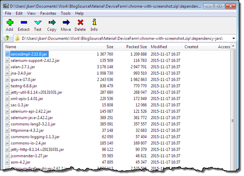
Task: Click the folder icon in address bar
Action: [x=17, y=38]
